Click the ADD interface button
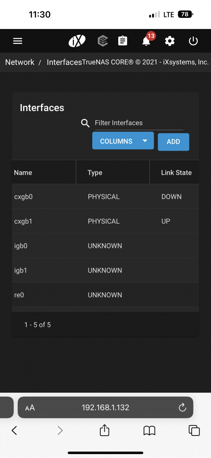This screenshot has width=211, height=458. [173, 142]
